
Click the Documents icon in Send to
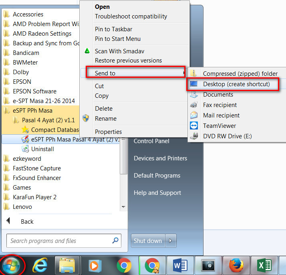[193, 94]
